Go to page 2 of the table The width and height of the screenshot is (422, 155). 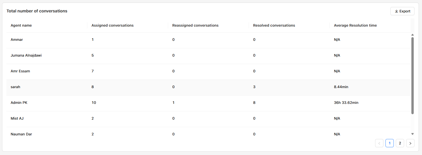(400, 143)
